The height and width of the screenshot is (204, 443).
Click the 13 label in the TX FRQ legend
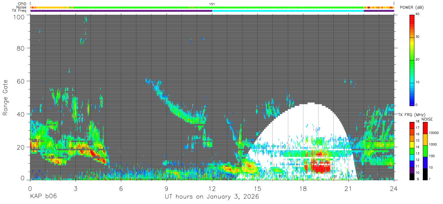[418, 153]
